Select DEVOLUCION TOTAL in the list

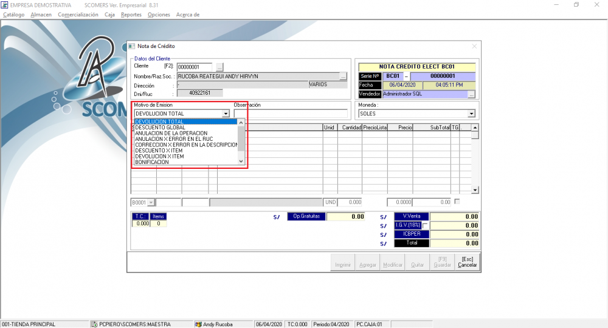pyautogui.click(x=185, y=121)
